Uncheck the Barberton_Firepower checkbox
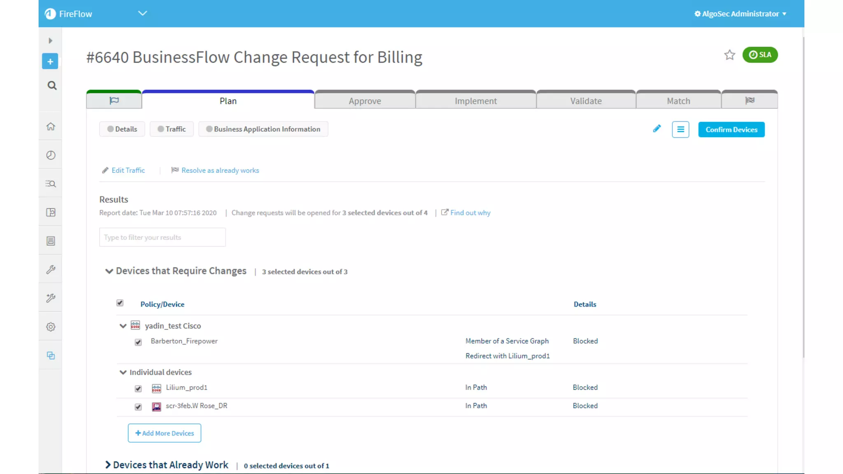This screenshot has height=474, width=843. pos(138,342)
